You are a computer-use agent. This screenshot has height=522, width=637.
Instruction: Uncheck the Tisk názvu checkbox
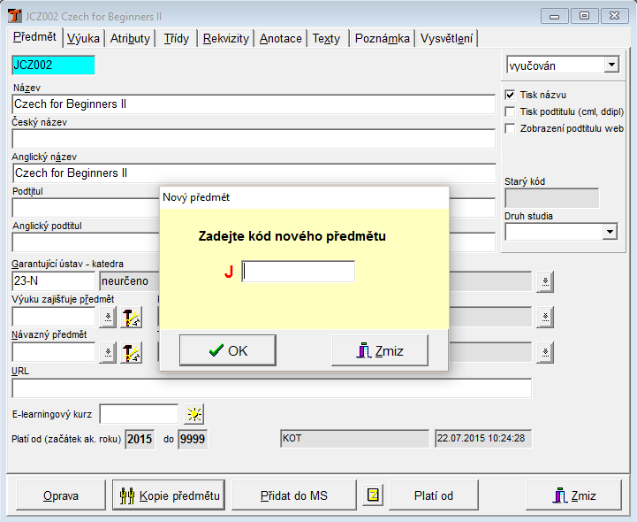tap(510, 95)
